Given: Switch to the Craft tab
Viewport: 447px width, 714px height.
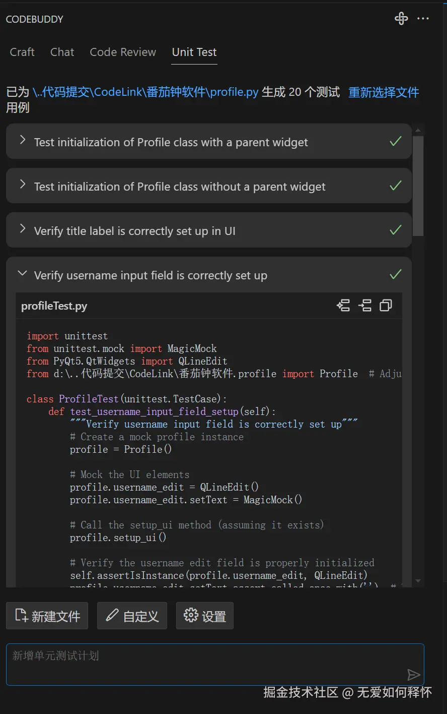Looking at the screenshot, I should click(22, 52).
